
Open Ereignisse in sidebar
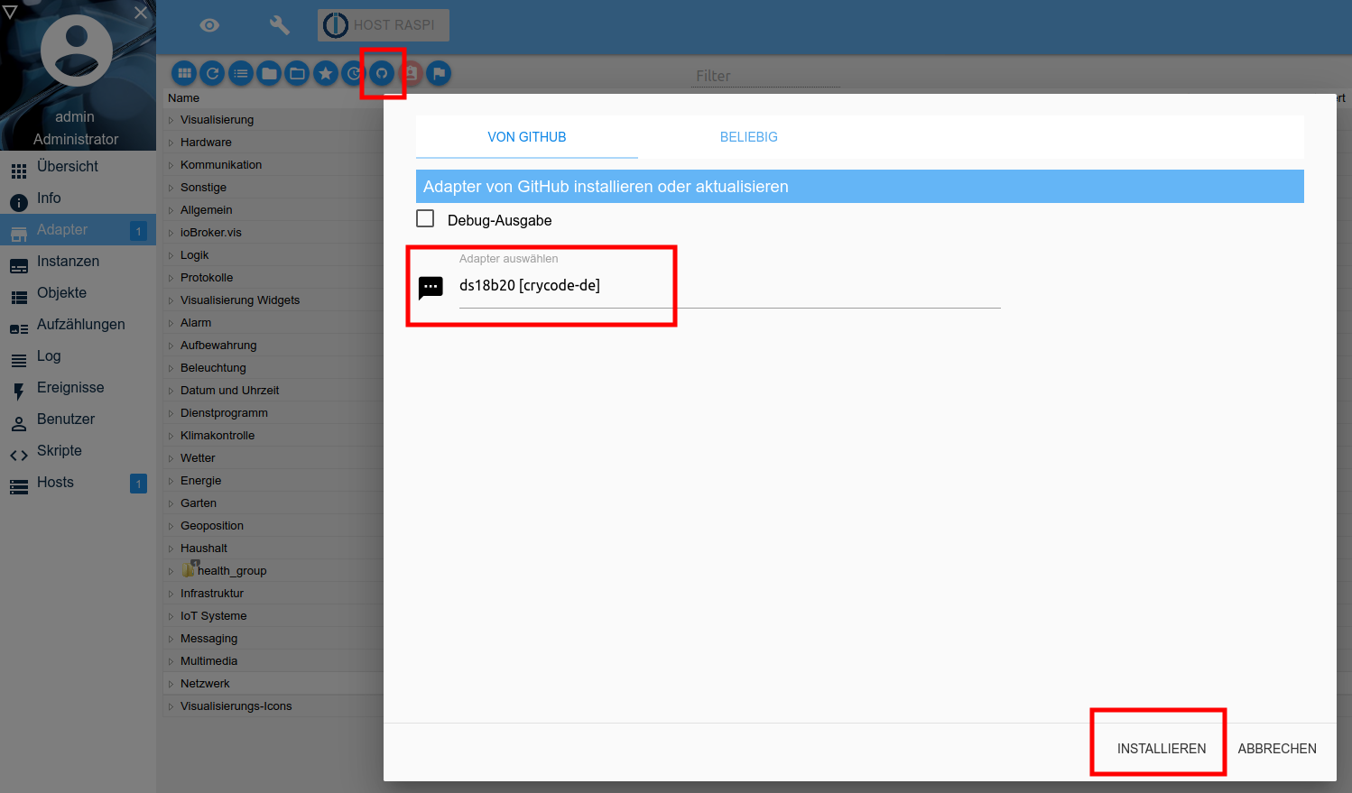78,388
